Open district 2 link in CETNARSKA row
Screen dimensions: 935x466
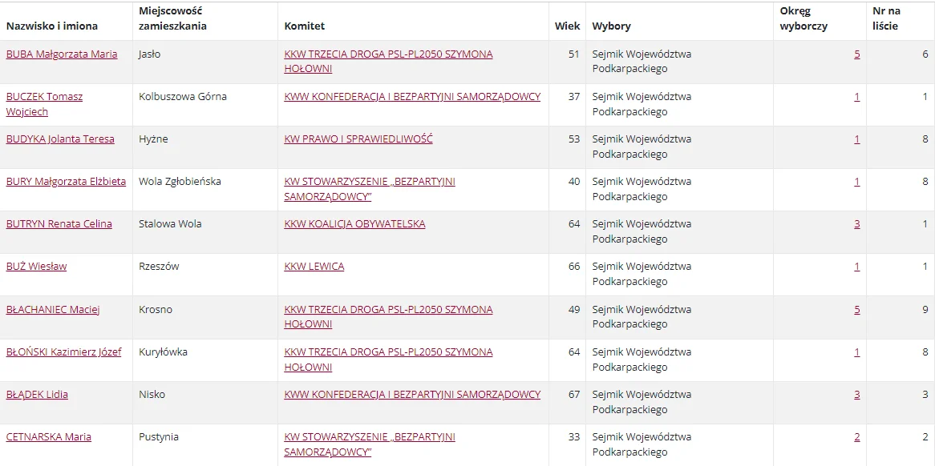click(x=857, y=437)
